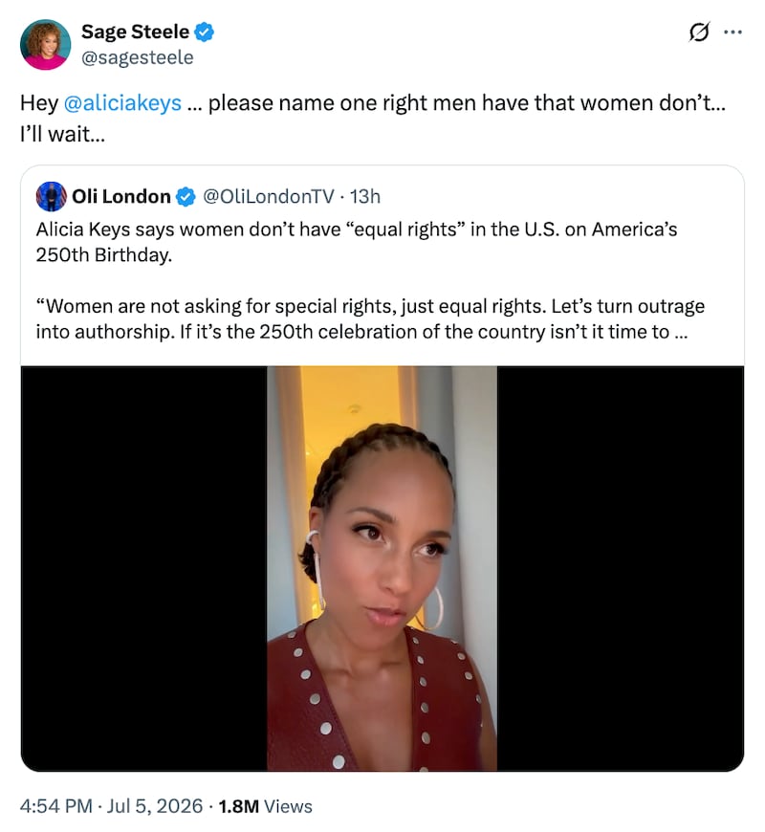Click the Oli London display name
This screenshot has width=765, height=832.
coord(121,197)
